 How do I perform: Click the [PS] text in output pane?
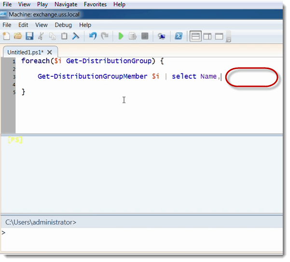click(x=15, y=140)
